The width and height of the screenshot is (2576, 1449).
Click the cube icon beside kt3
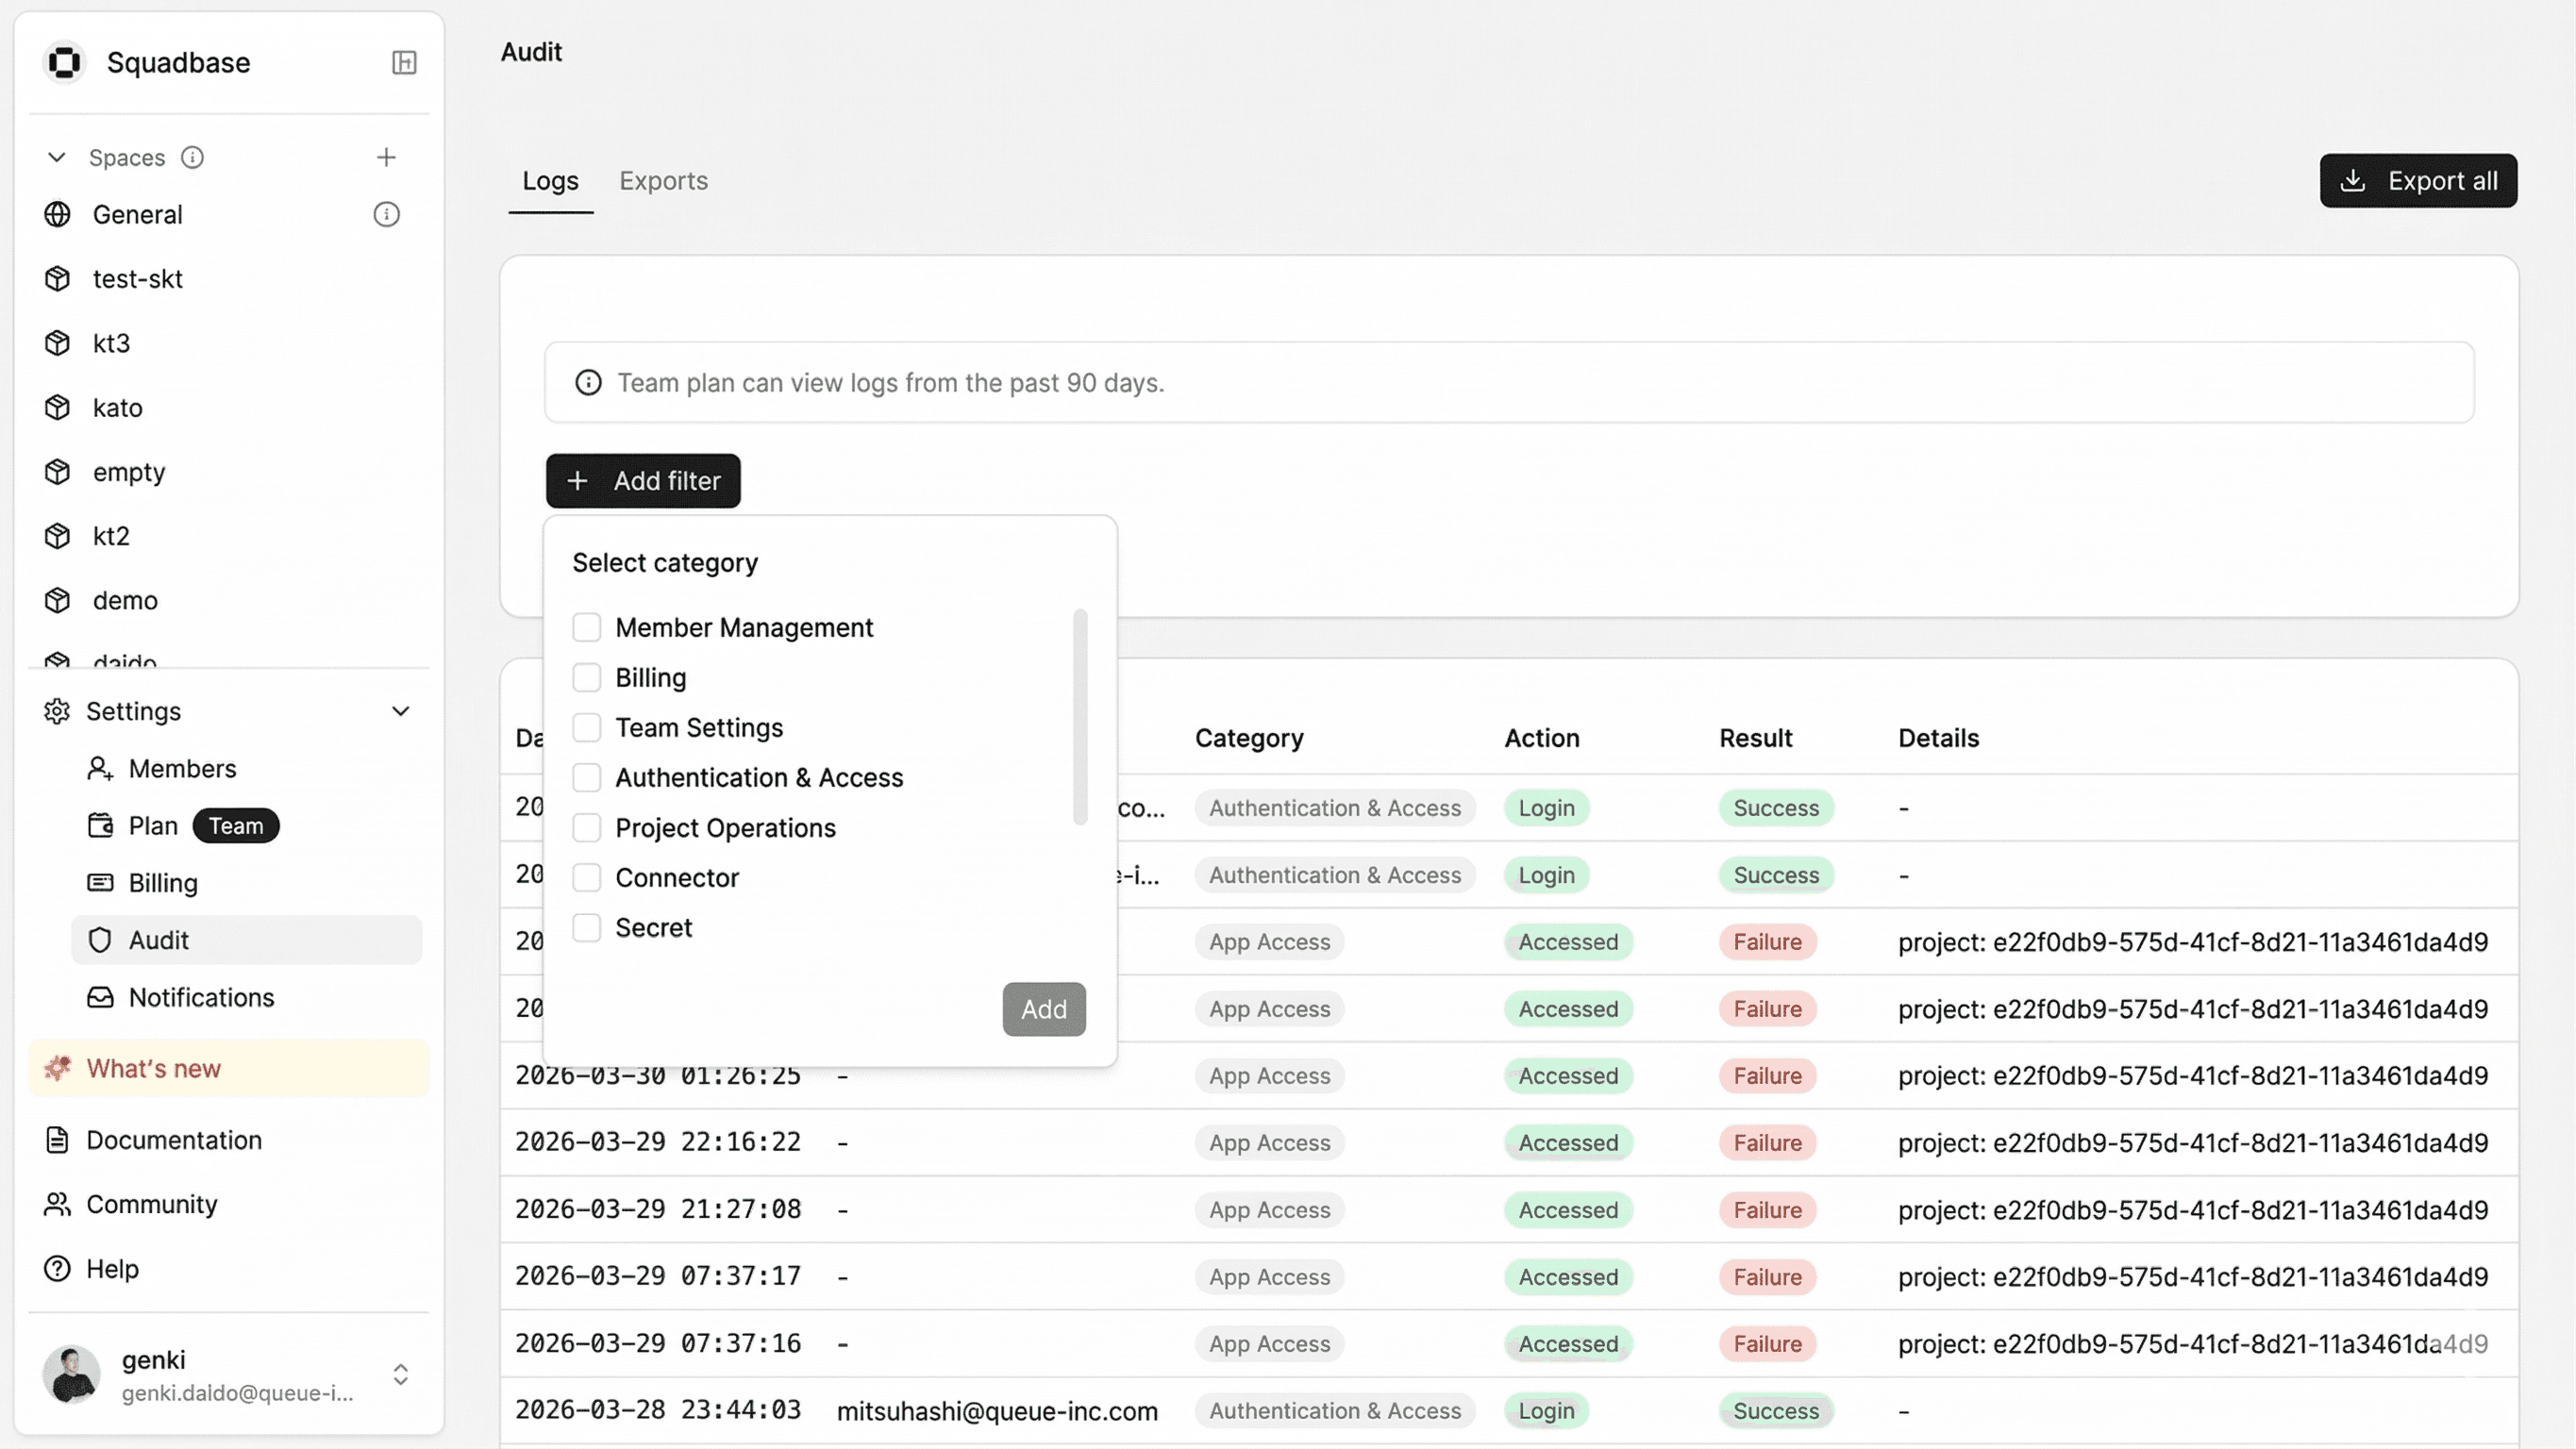coord(57,343)
